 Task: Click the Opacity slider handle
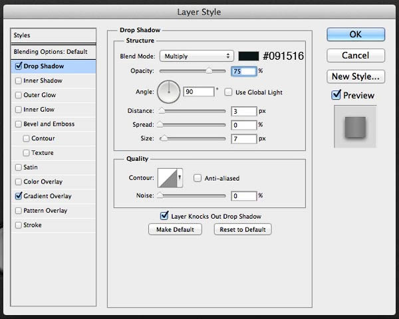pyautogui.click(x=209, y=70)
